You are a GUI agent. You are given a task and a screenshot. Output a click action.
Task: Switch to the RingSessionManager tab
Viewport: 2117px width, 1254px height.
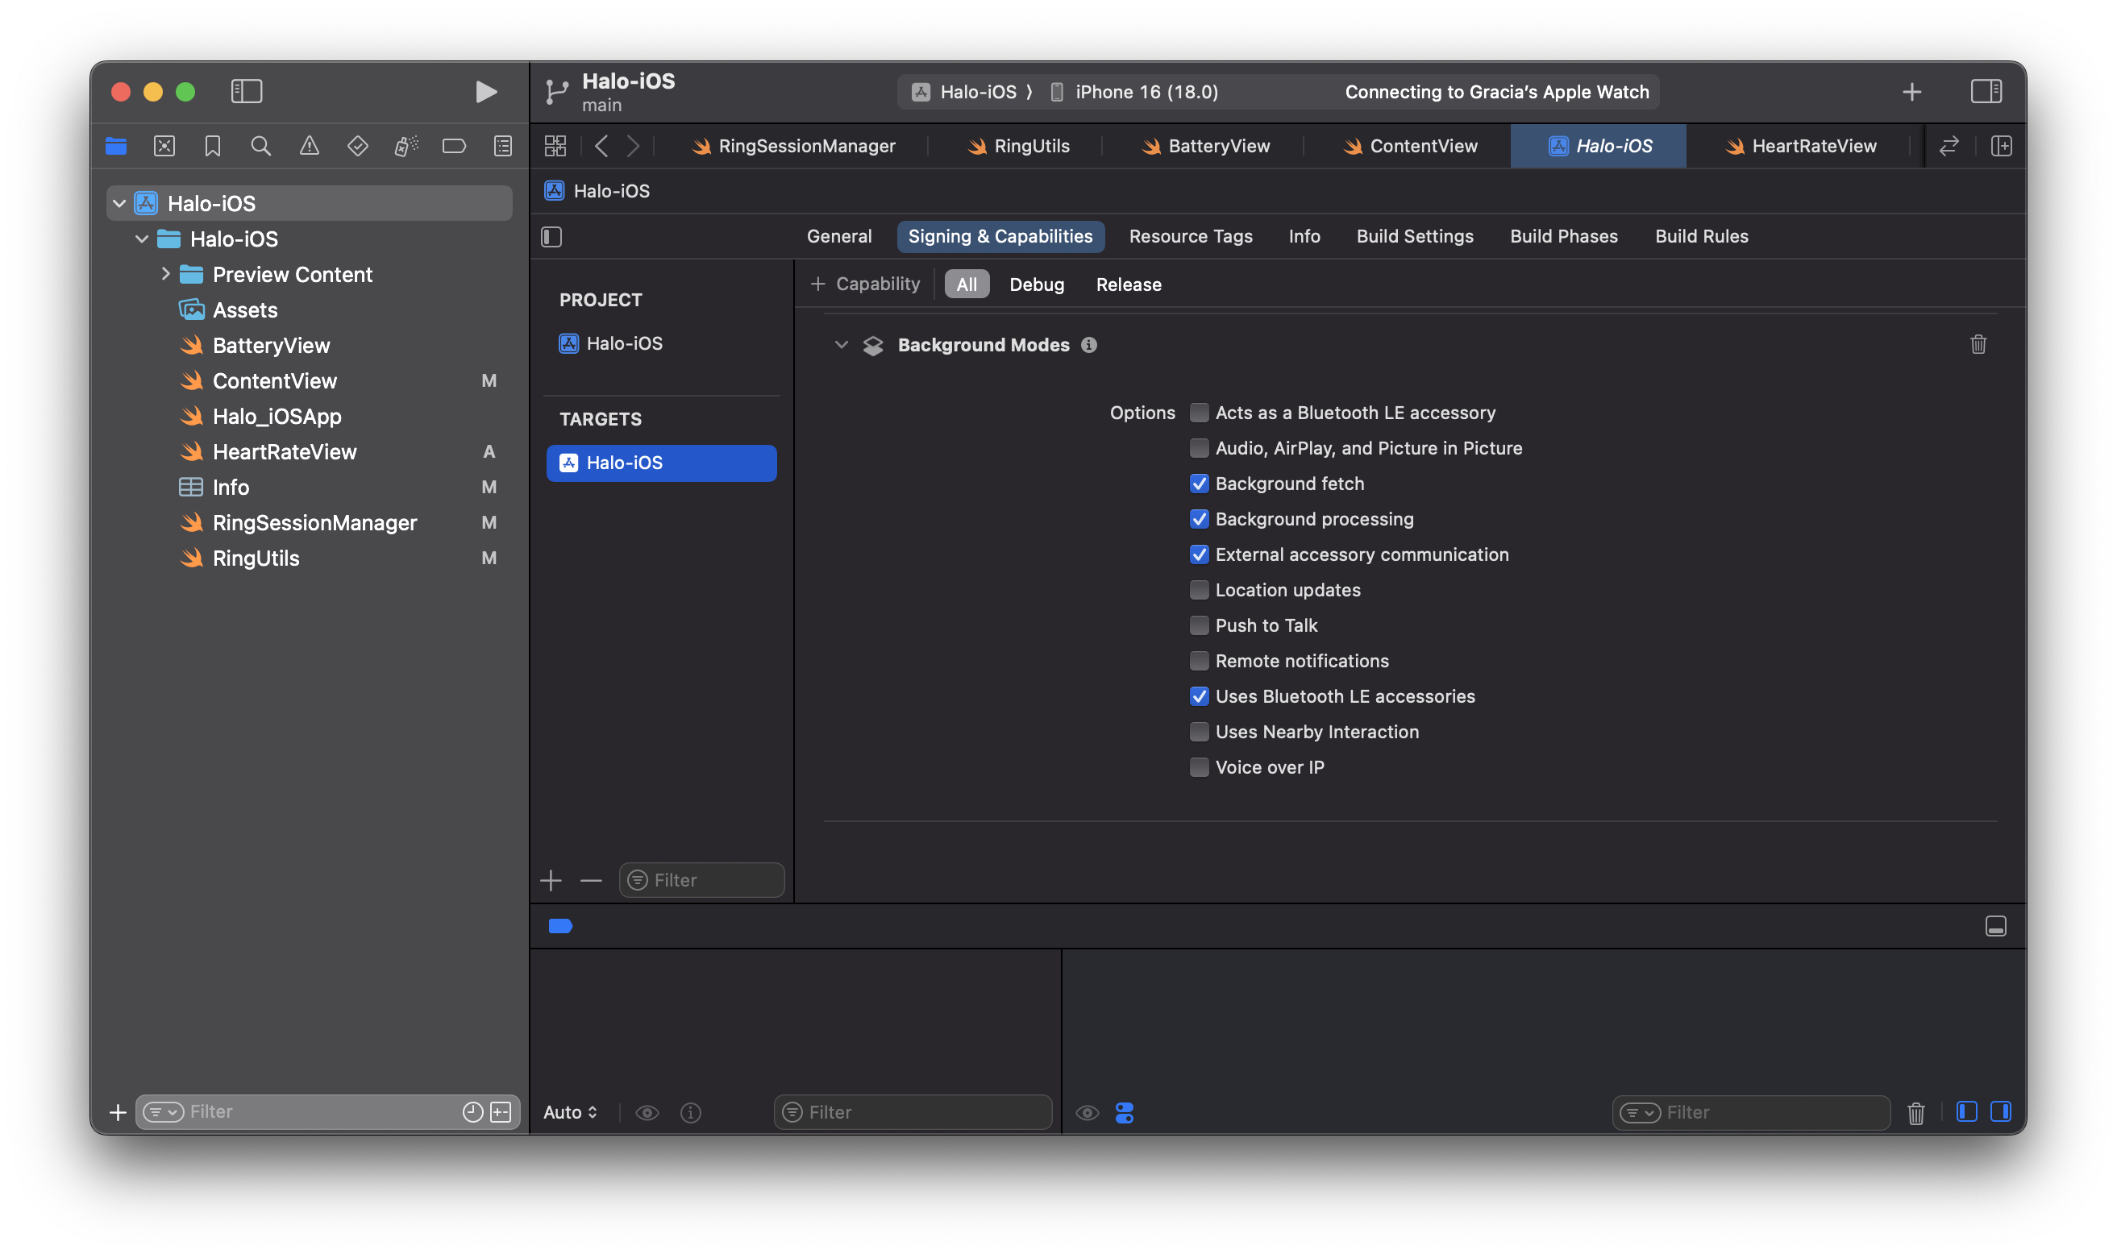click(793, 146)
